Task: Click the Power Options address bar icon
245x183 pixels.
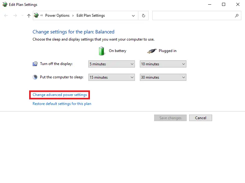Action: point(36,15)
